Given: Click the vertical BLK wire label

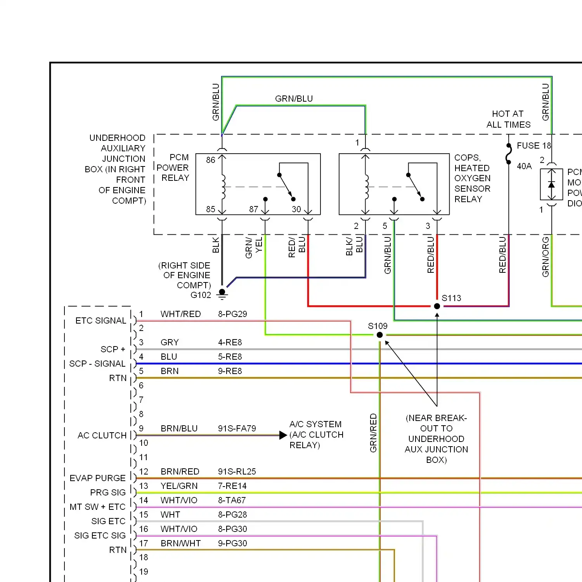Looking at the screenshot, I should [216, 245].
